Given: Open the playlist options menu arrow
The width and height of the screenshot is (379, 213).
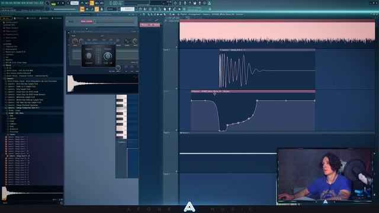Looking at the screenshot, I should click(x=141, y=14).
